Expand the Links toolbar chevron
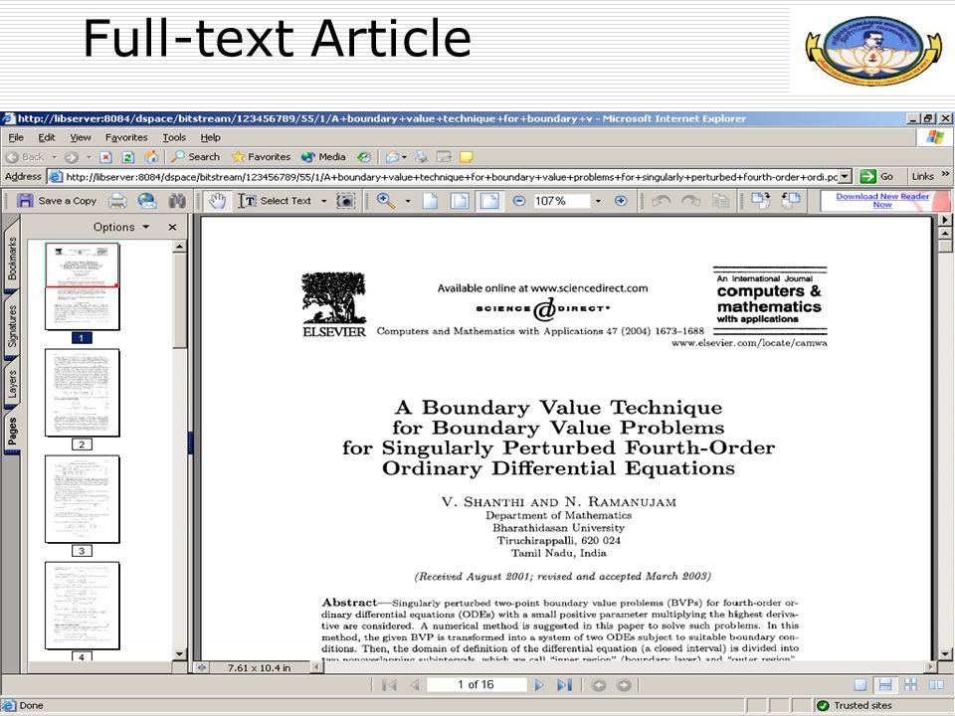Viewport: 955px width, 716px height. pos(945,174)
